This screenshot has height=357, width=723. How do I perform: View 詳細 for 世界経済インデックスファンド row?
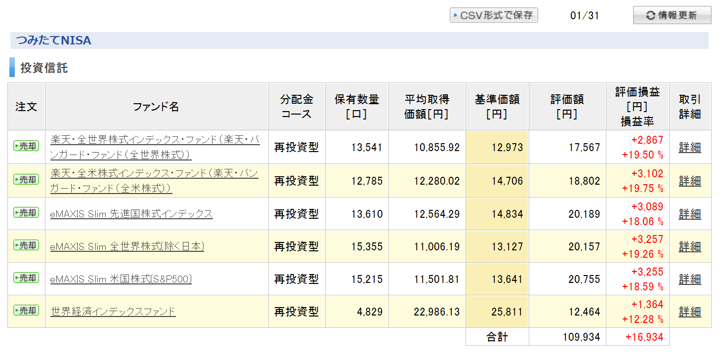(x=690, y=312)
